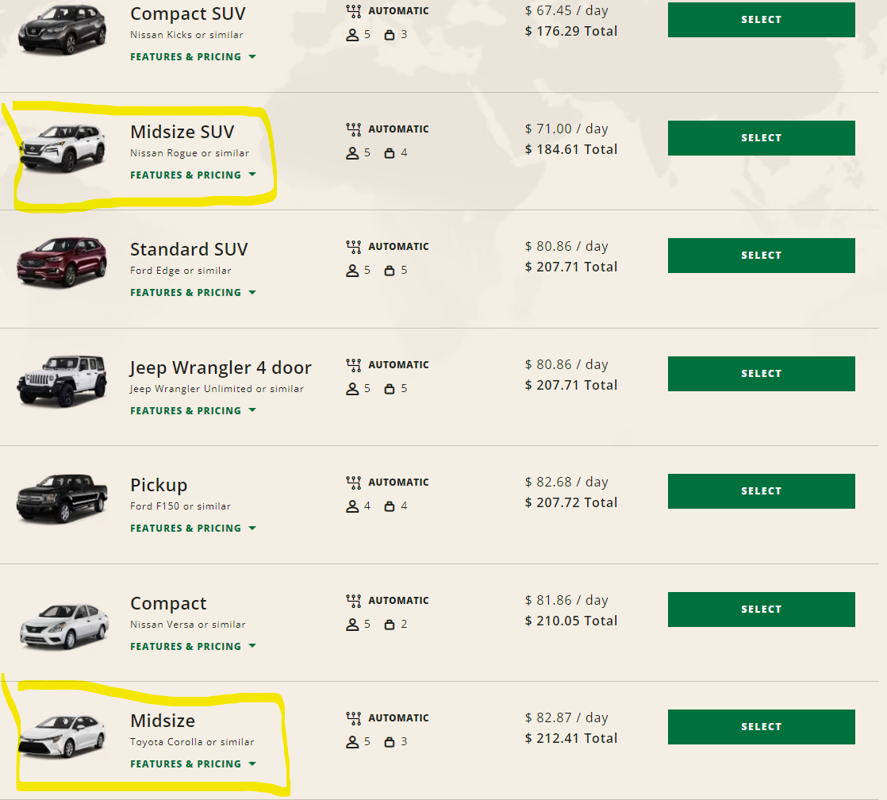Image resolution: width=887 pixels, height=800 pixels.
Task: Click the transmission icon for Midsize SUV
Action: point(354,129)
